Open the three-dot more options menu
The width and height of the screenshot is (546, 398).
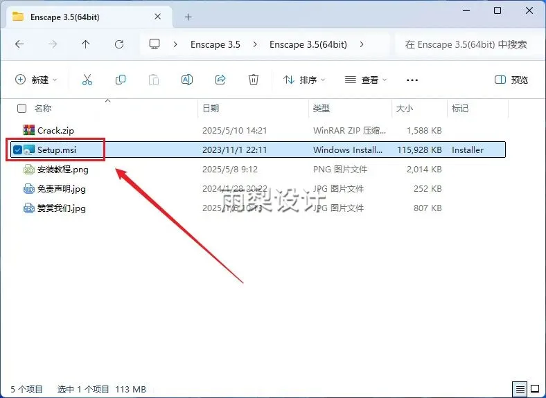click(x=412, y=80)
